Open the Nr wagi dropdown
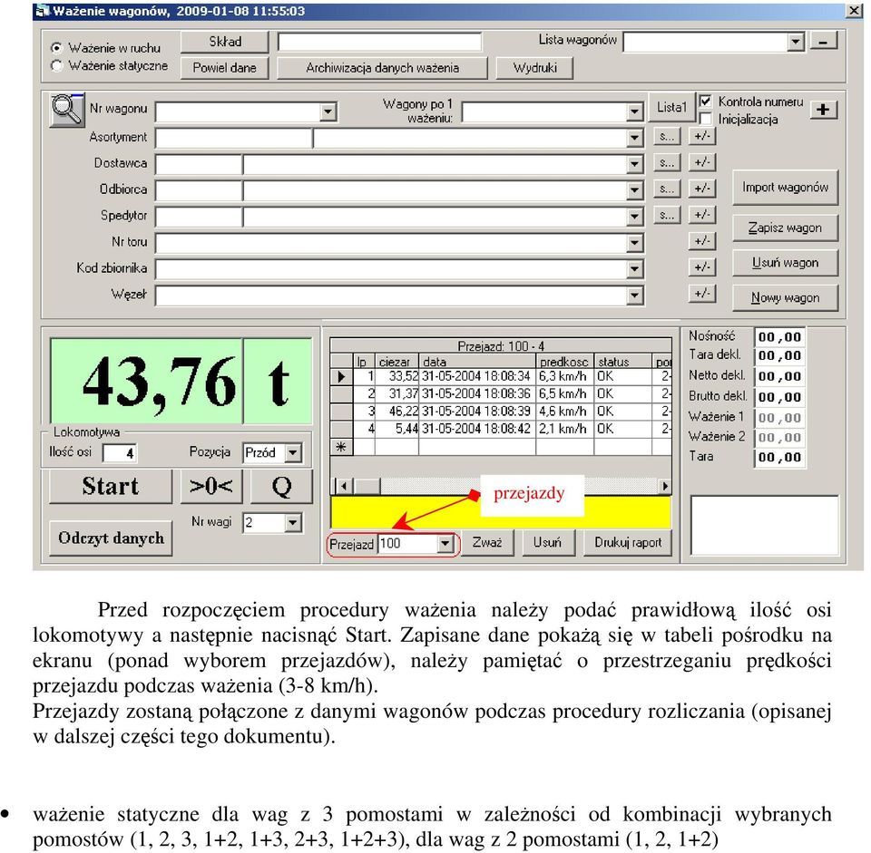 293,522
